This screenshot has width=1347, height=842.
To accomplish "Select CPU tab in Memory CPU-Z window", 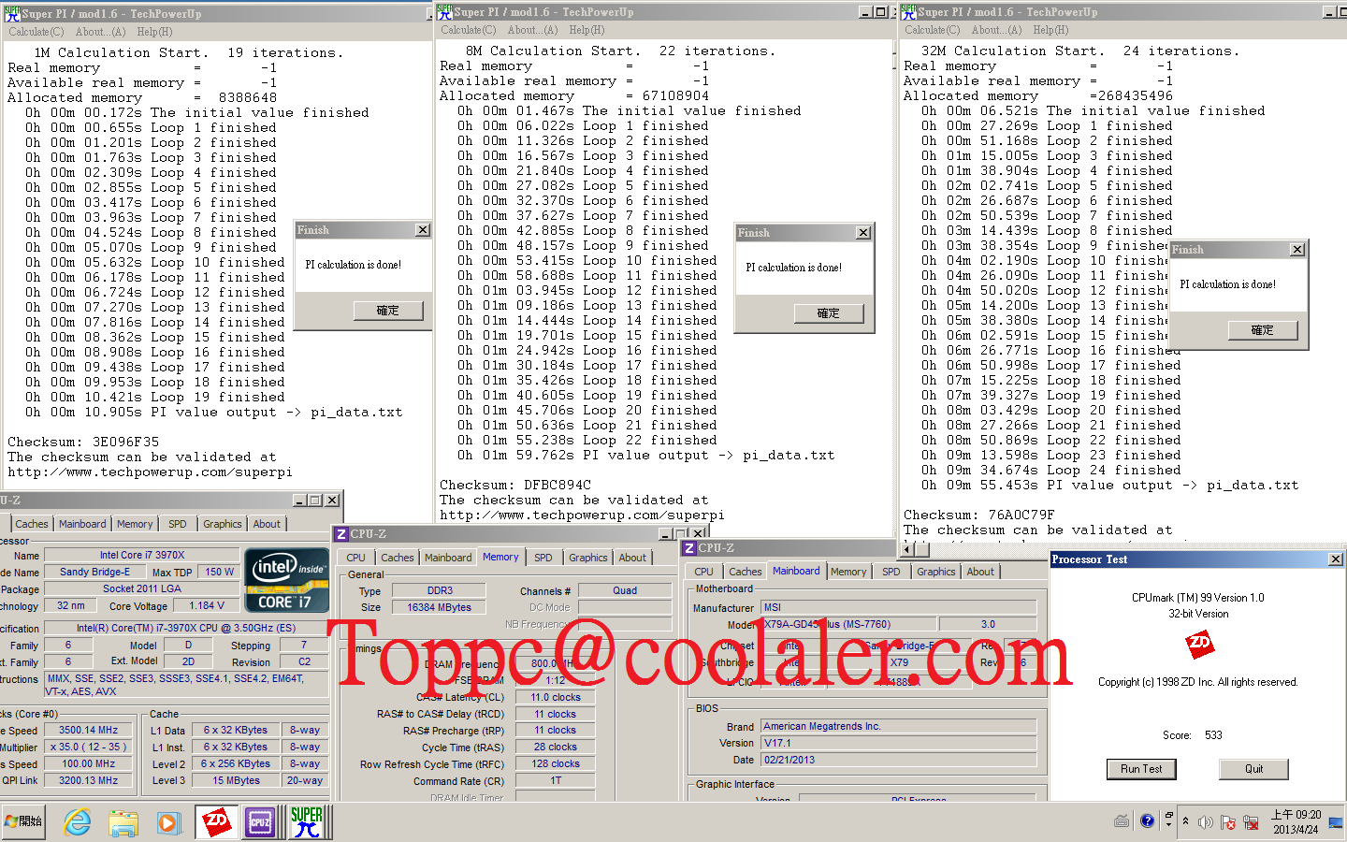I will click(356, 558).
